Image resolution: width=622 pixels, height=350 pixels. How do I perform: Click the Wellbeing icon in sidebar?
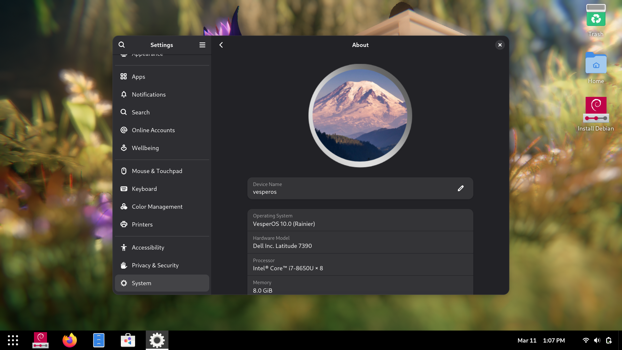[x=123, y=148]
